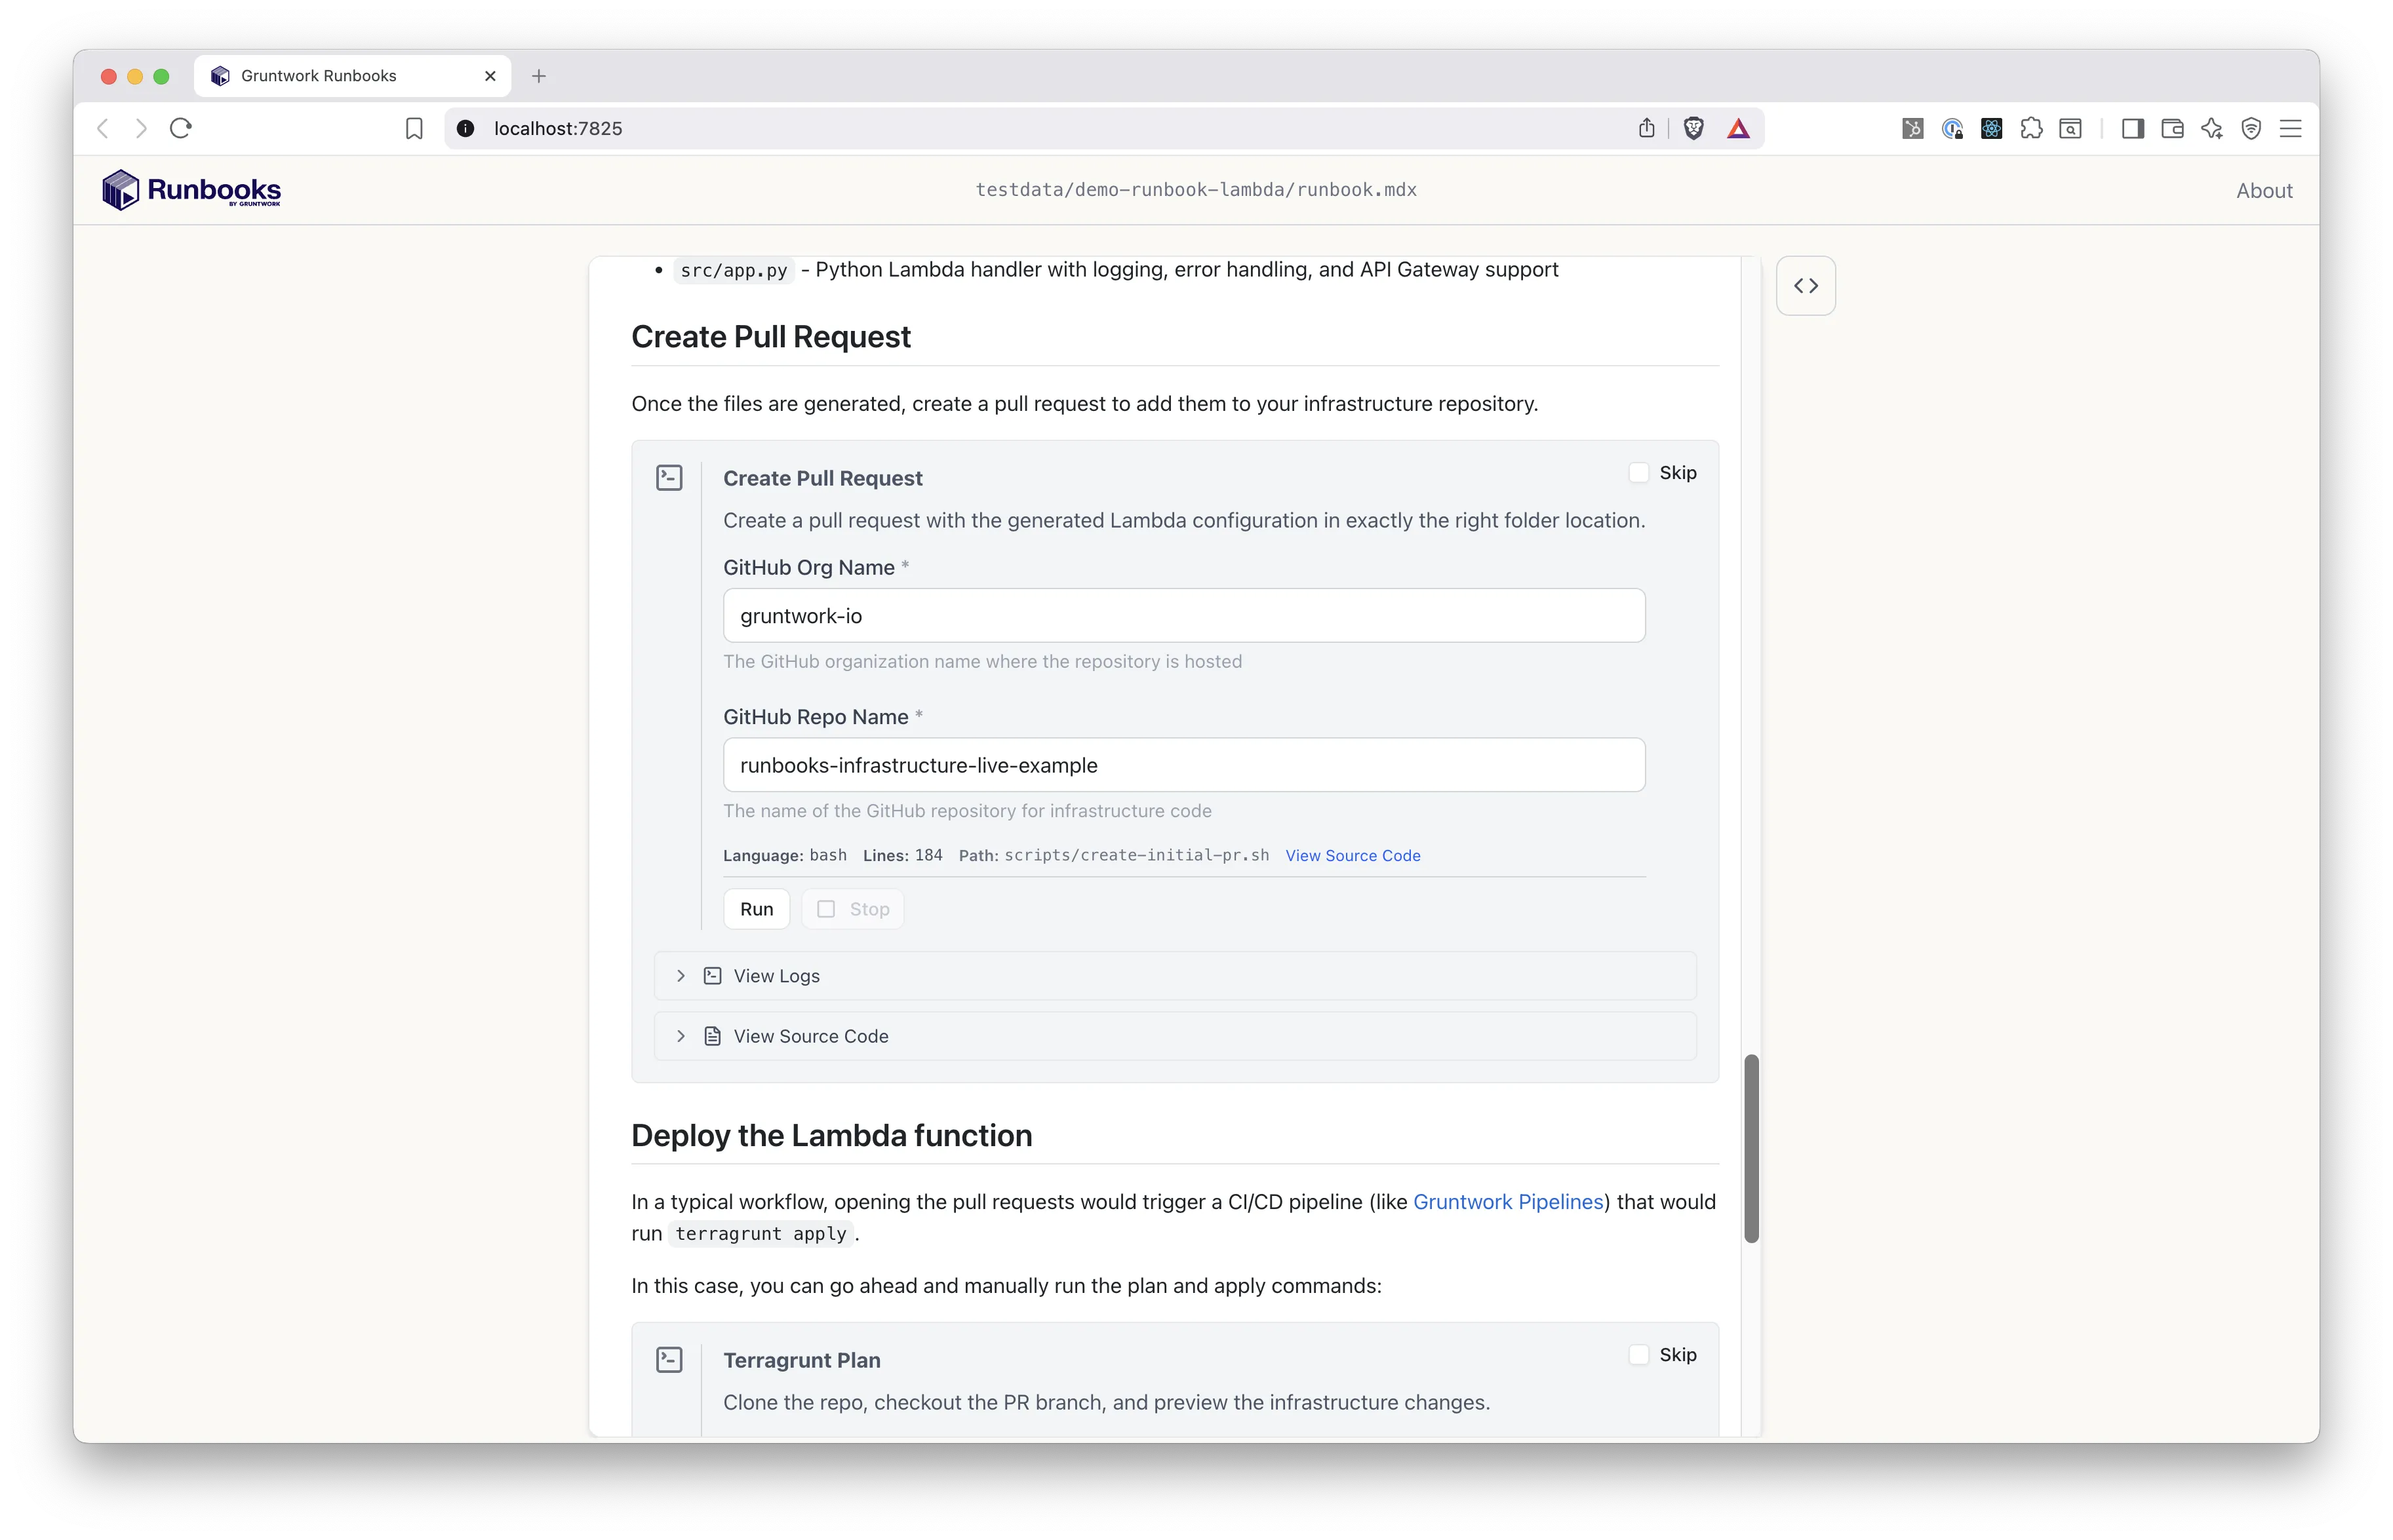Check Skip for Create Pull Request

click(x=1638, y=473)
